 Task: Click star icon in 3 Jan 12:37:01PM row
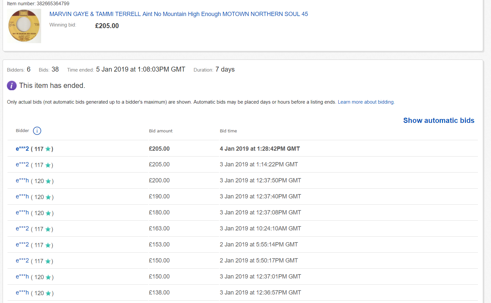click(48, 277)
